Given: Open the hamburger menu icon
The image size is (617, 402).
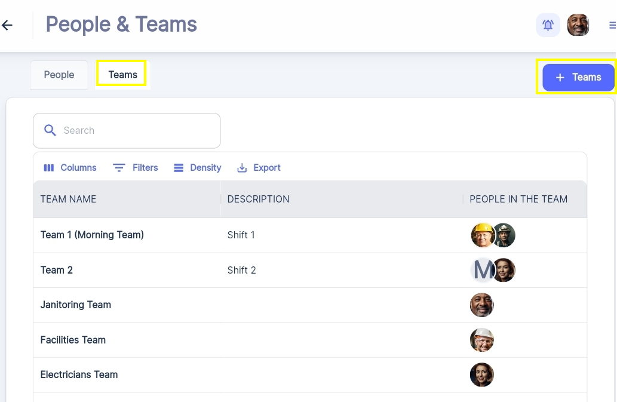Looking at the screenshot, I should point(612,25).
